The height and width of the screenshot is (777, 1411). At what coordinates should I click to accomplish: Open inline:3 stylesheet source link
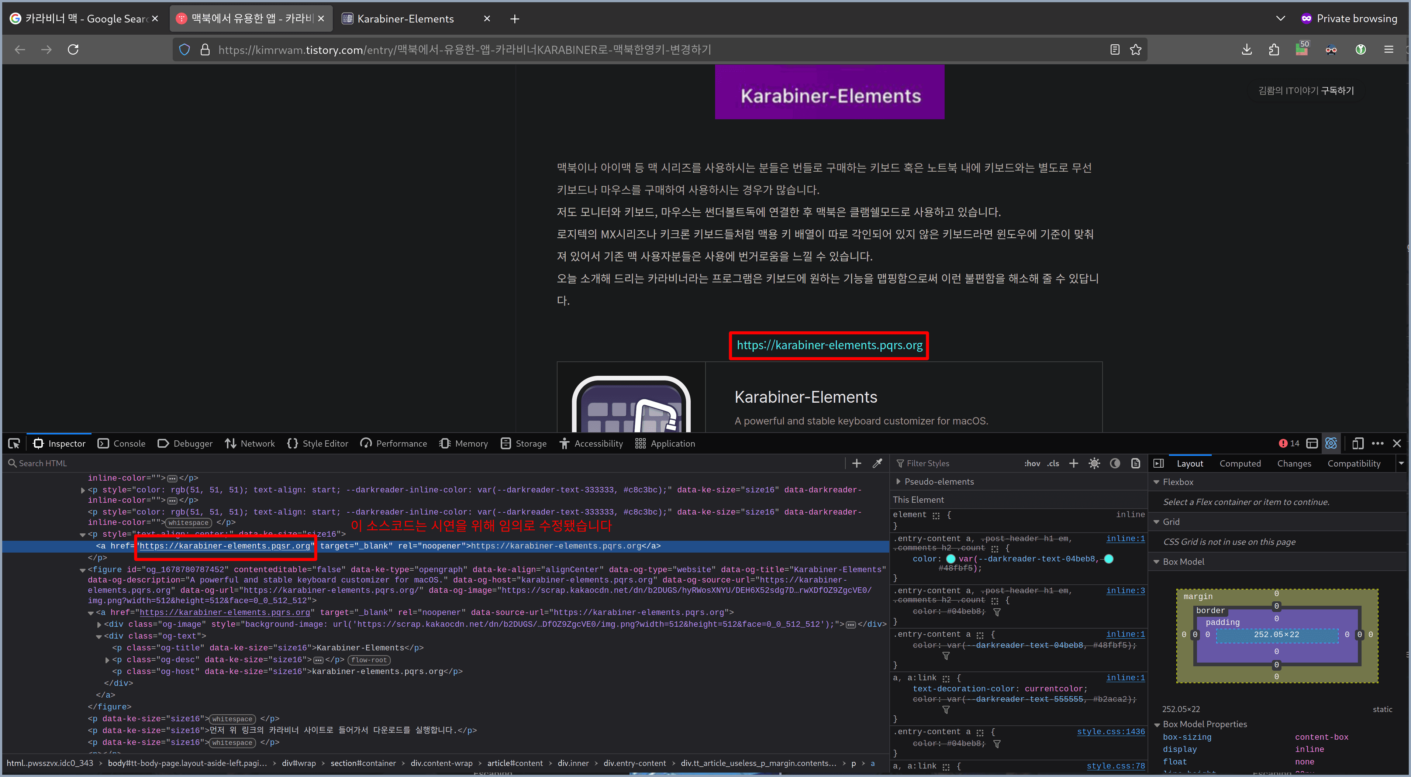(x=1125, y=591)
